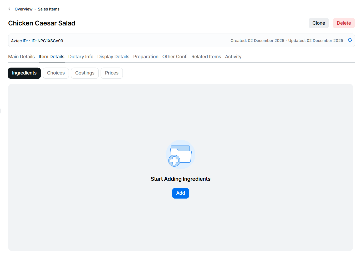Click the refresh icon beside Updated date

350,40
